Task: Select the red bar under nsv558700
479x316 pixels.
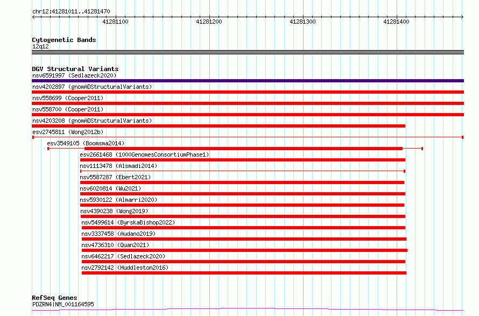Action: (248, 115)
